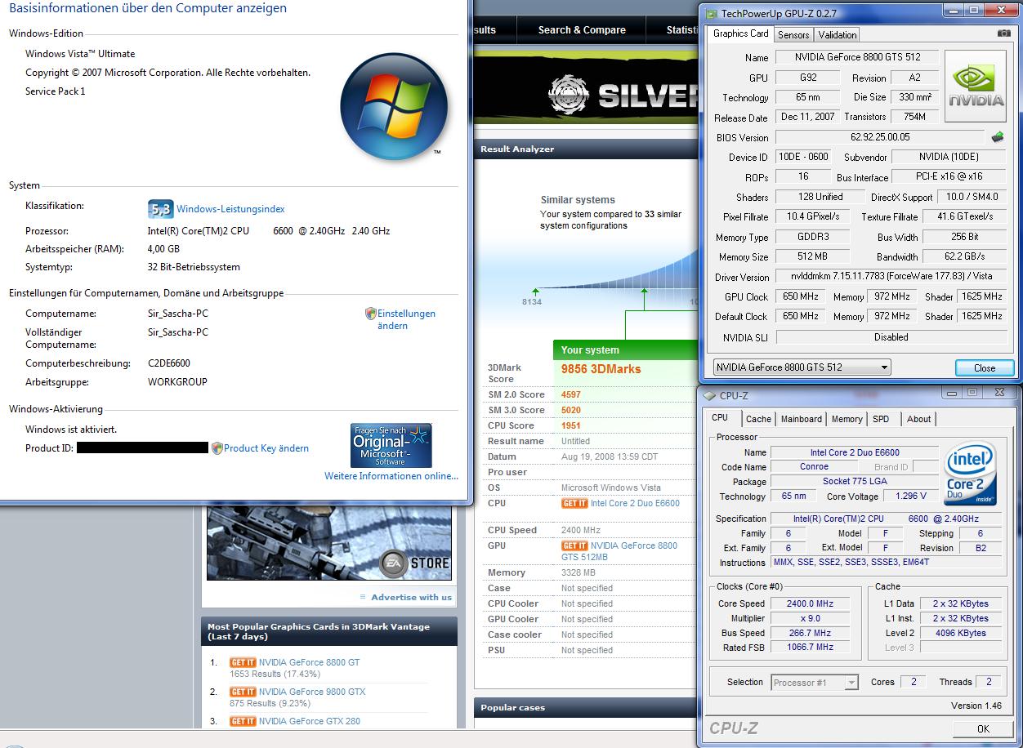Click the Core Speed value 2400.0 MHz
Image resolution: width=1023 pixels, height=748 pixels.
(x=810, y=603)
